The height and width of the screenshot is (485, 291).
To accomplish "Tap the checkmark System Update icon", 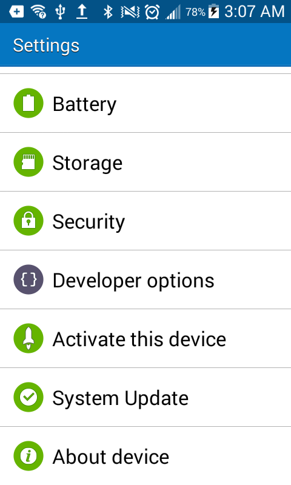I will click(28, 397).
